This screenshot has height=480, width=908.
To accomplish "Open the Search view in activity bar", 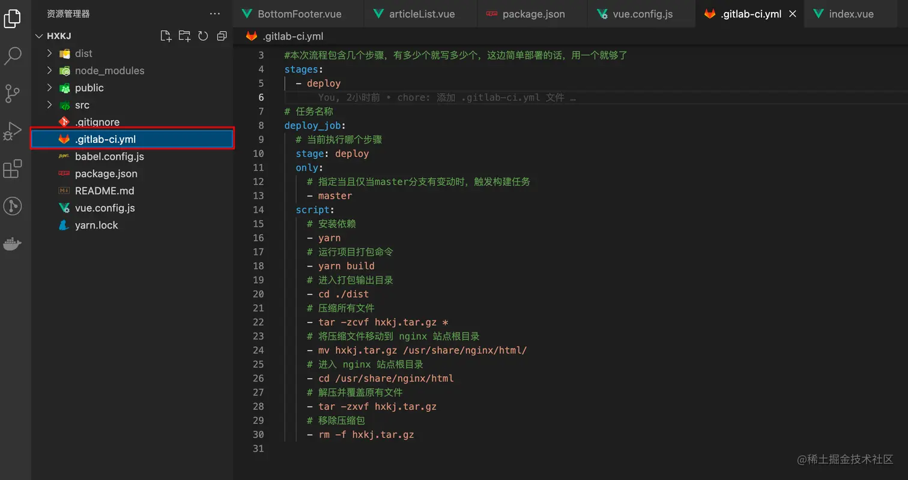I will coord(13,56).
